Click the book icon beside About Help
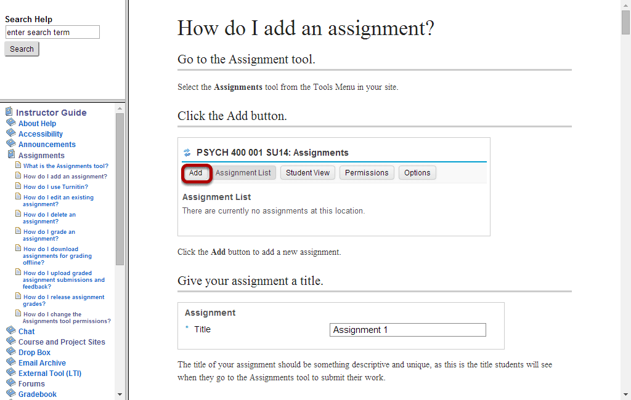 tap(11, 122)
